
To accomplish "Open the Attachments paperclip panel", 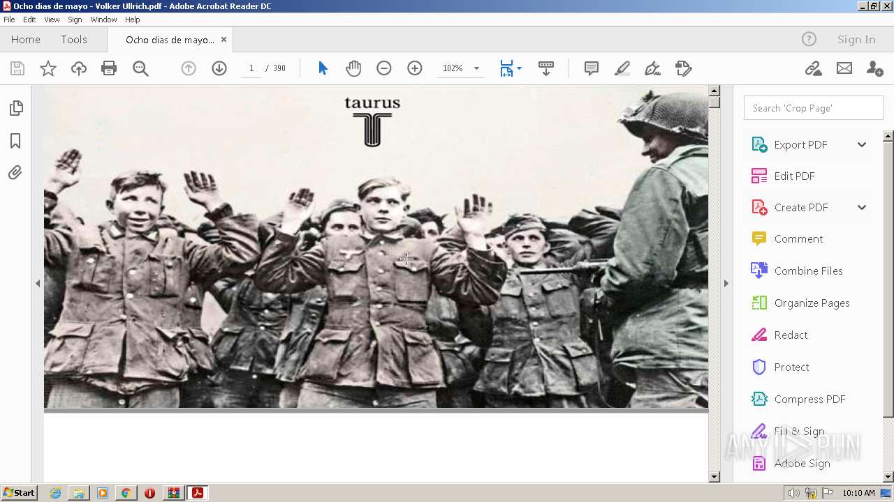I will pyautogui.click(x=15, y=172).
